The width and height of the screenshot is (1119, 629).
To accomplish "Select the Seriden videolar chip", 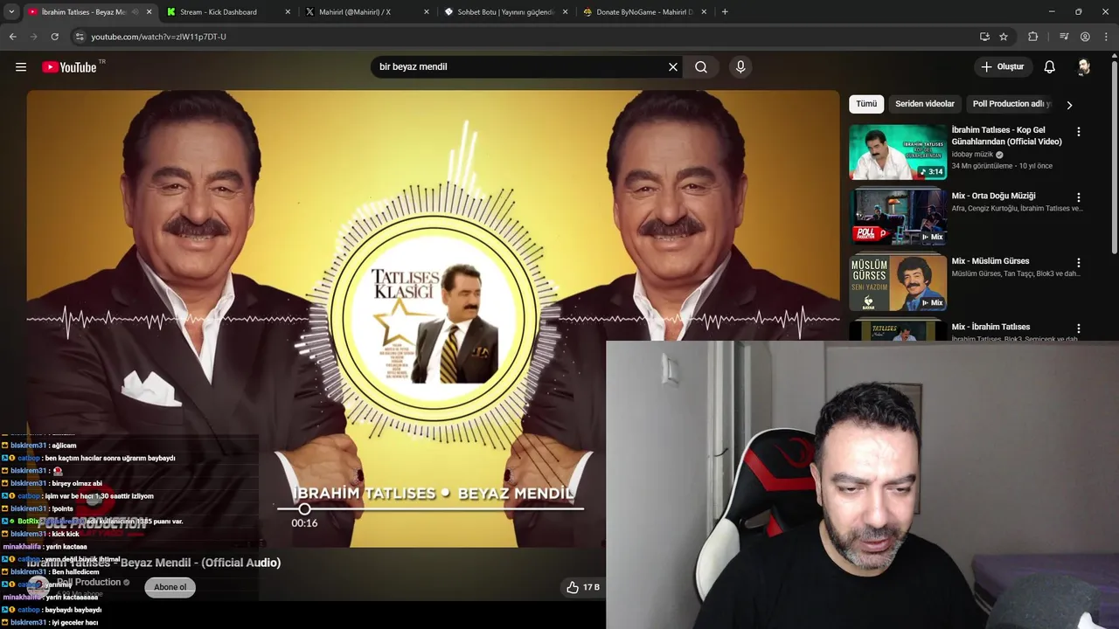I will [925, 104].
